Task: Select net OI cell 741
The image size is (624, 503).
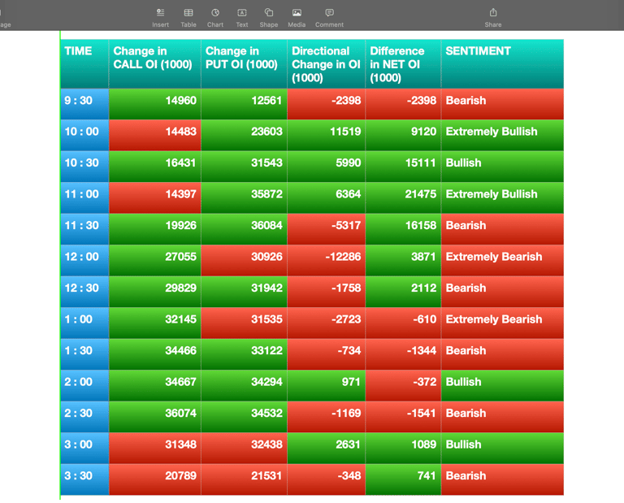Action: click(x=403, y=479)
